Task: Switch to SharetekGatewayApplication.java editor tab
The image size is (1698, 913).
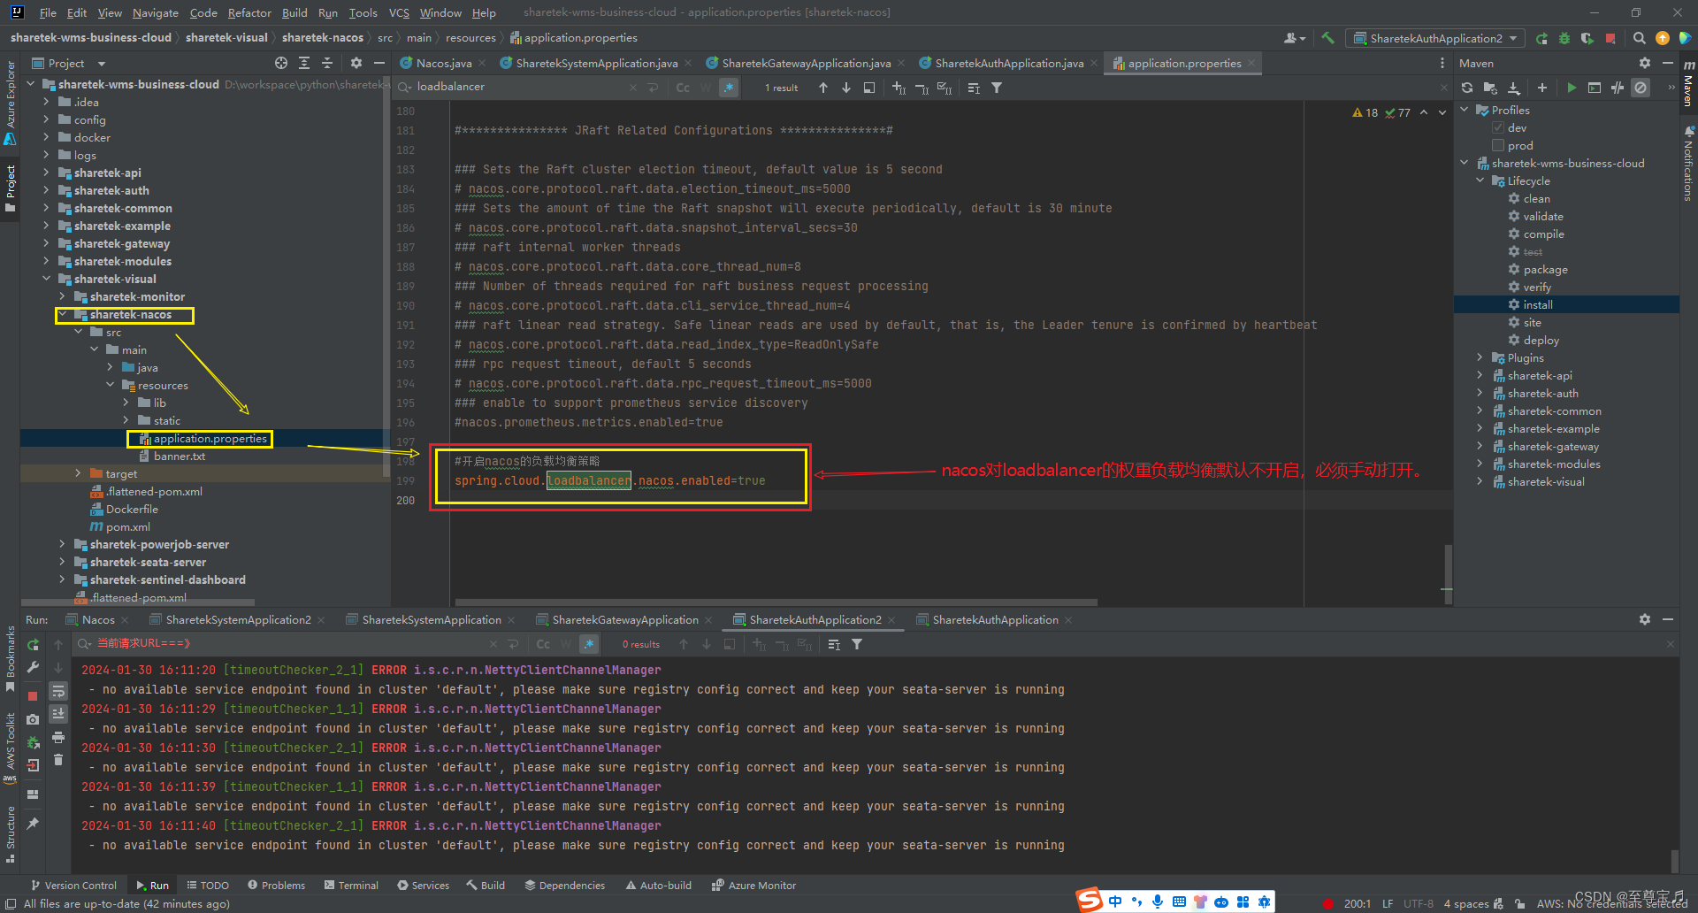Action: (806, 63)
